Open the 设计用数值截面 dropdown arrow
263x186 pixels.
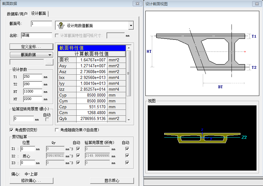pos(131,26)
